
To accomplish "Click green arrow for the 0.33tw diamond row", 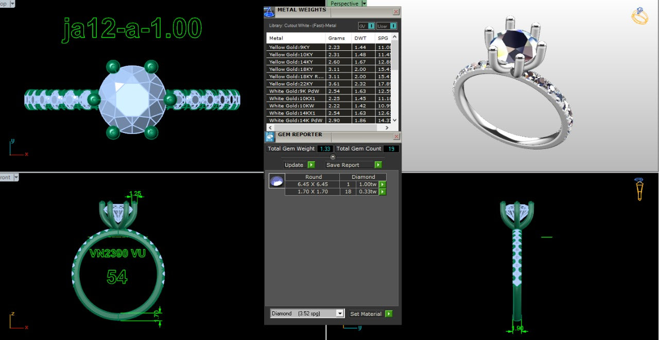I will [x=383, y=192].
